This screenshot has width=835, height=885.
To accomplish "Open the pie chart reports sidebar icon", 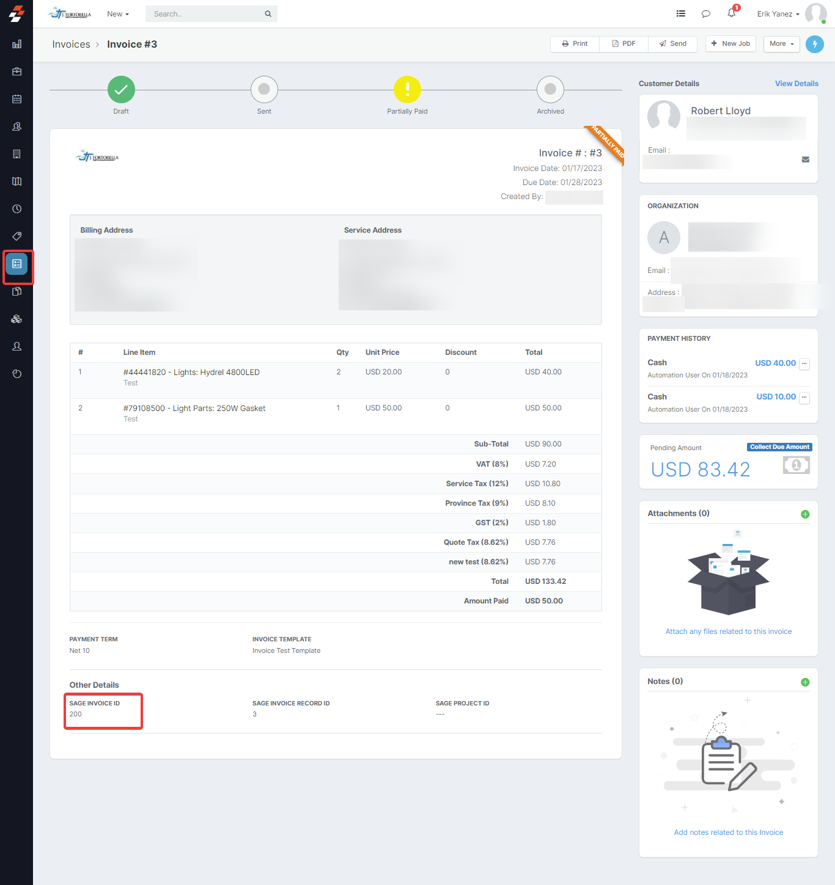I will (x=17, y=374).
